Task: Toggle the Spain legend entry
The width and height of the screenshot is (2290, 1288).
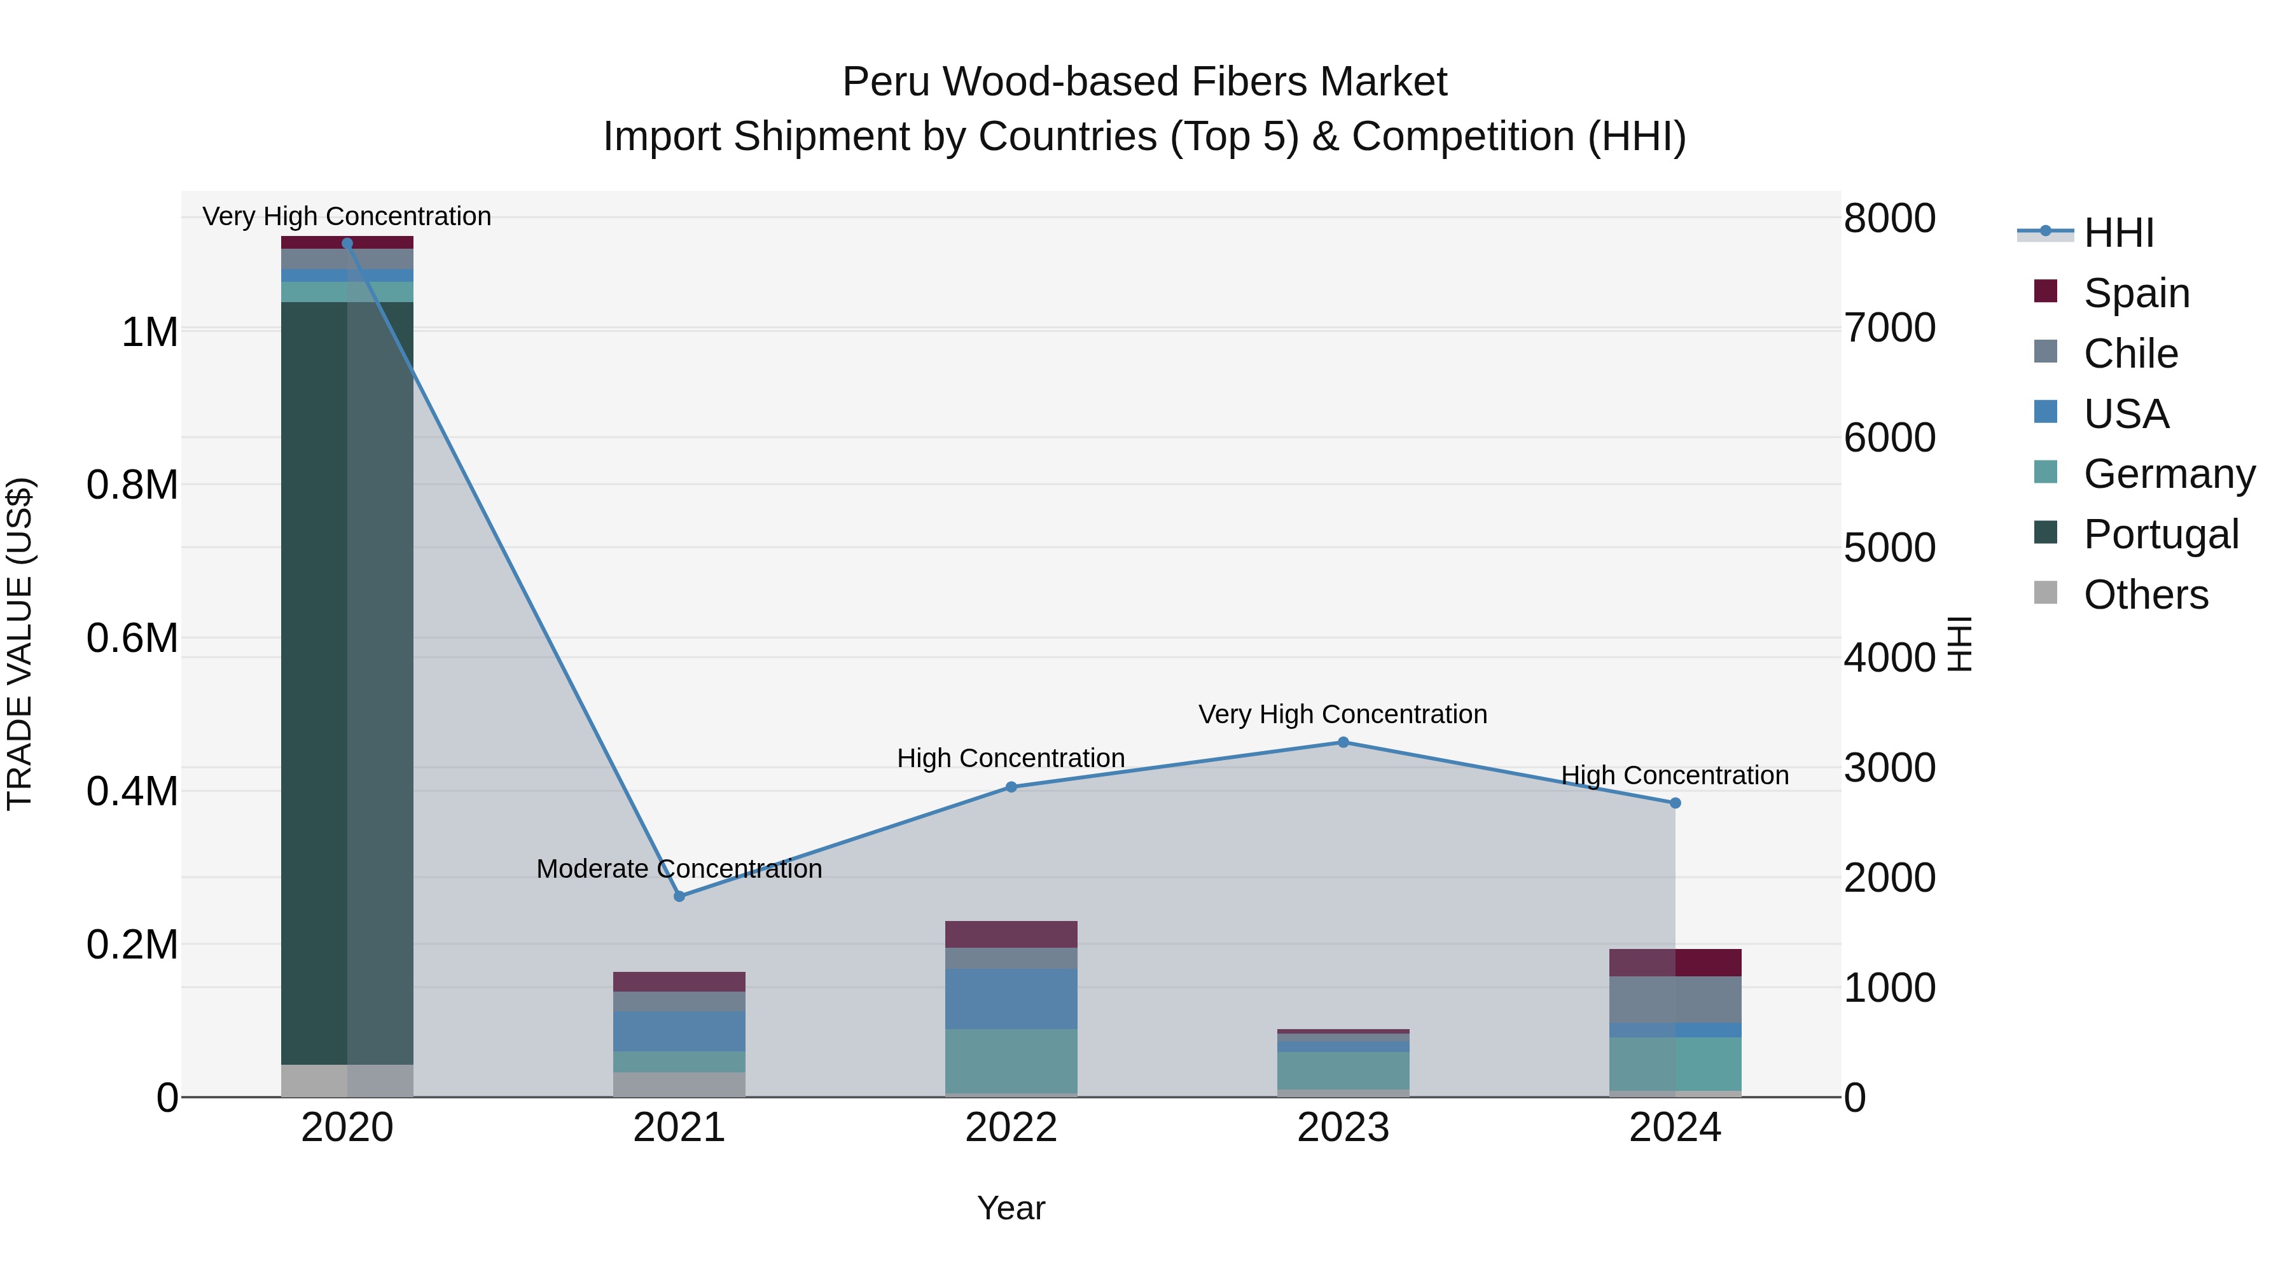Action: pyautogui.click(x=2111, y=293)
